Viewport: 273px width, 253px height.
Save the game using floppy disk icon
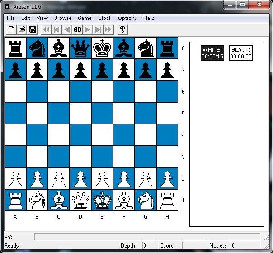pos(33,29)
